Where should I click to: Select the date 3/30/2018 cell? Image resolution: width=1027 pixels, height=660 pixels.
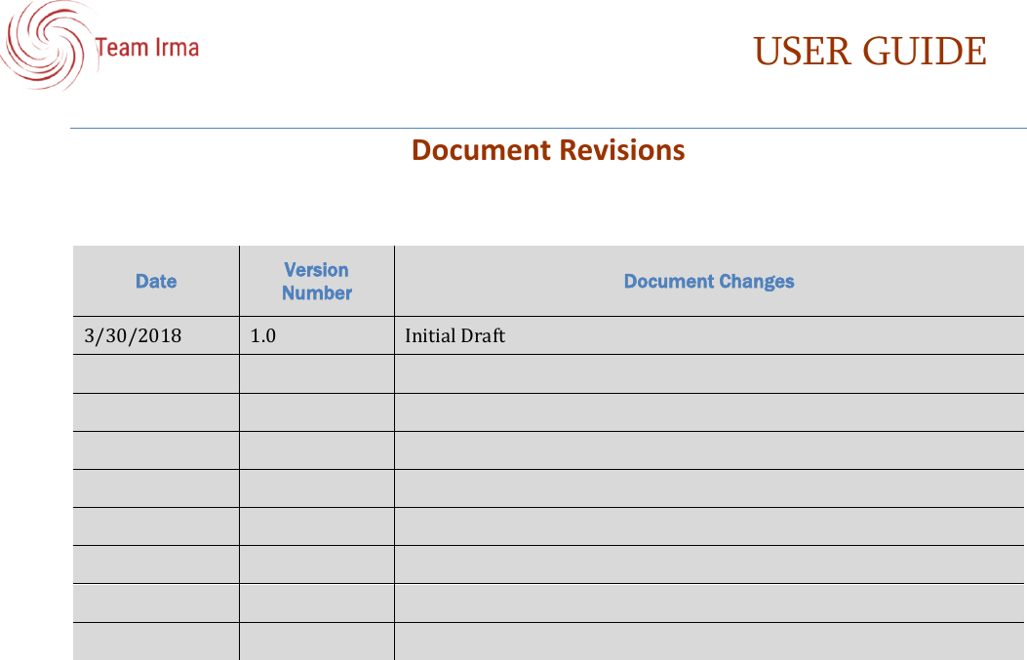pyautogui.click(x=132, y=335)
